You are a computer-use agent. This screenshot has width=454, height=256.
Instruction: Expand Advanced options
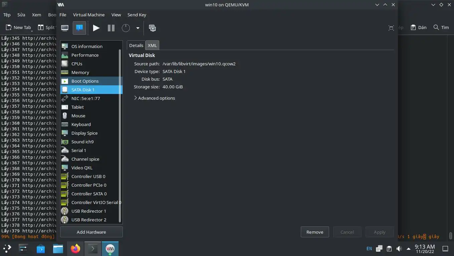pos(155,98)
